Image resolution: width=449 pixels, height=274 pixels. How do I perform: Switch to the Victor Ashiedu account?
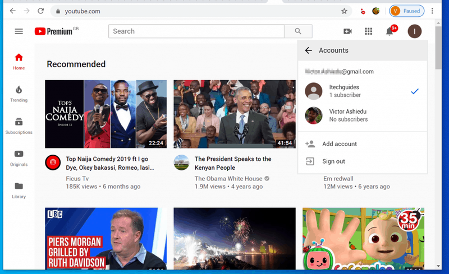[x=363, y=115]
